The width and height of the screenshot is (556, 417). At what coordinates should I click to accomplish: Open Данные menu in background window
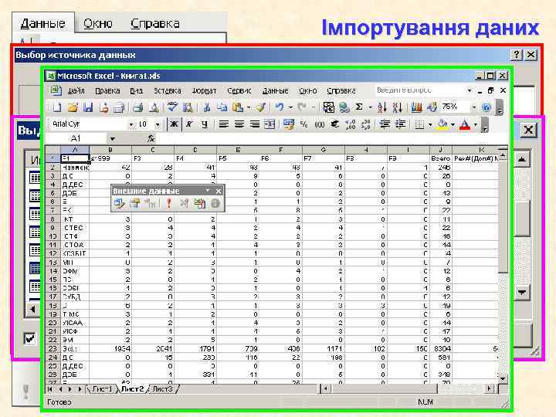(x=43, y=23)
